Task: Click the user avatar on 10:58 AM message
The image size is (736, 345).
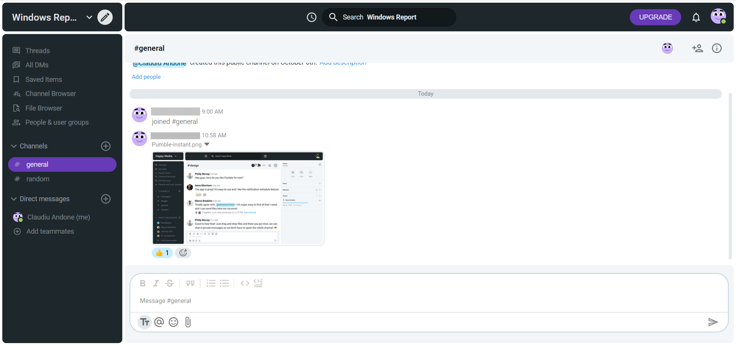Action: 140,138
